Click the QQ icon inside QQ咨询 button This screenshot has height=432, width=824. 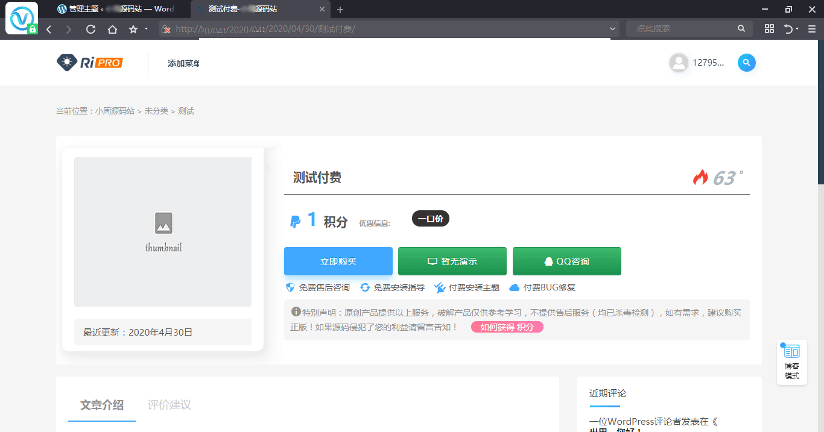[x=548, y=261]
